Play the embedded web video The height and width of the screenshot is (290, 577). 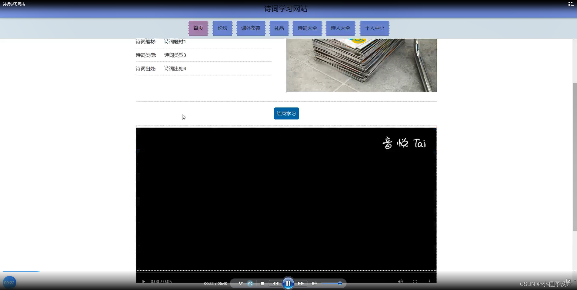144,282
